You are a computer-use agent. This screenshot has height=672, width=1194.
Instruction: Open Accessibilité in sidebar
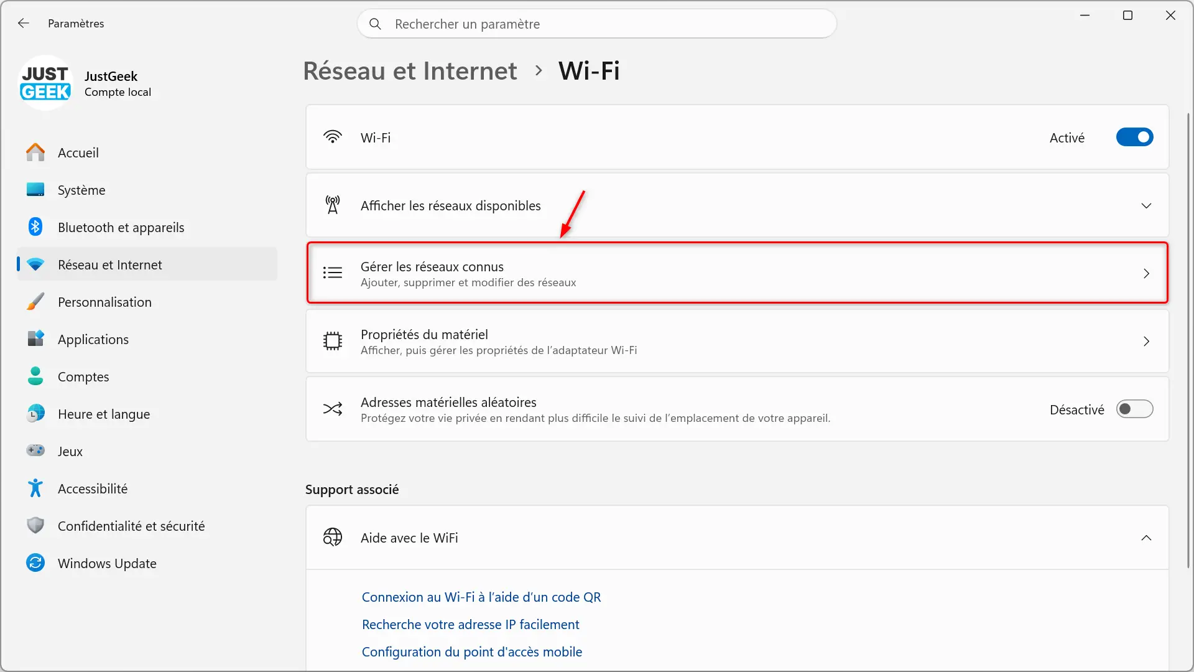point(147,488)
